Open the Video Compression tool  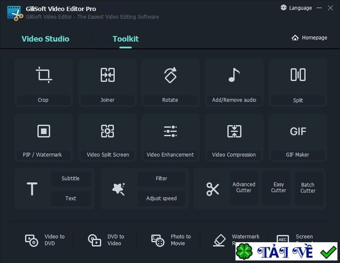coord(234,137)
